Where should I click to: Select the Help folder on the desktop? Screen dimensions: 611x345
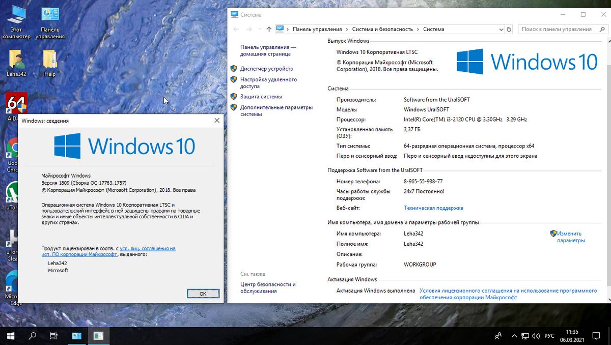(50, 63)
